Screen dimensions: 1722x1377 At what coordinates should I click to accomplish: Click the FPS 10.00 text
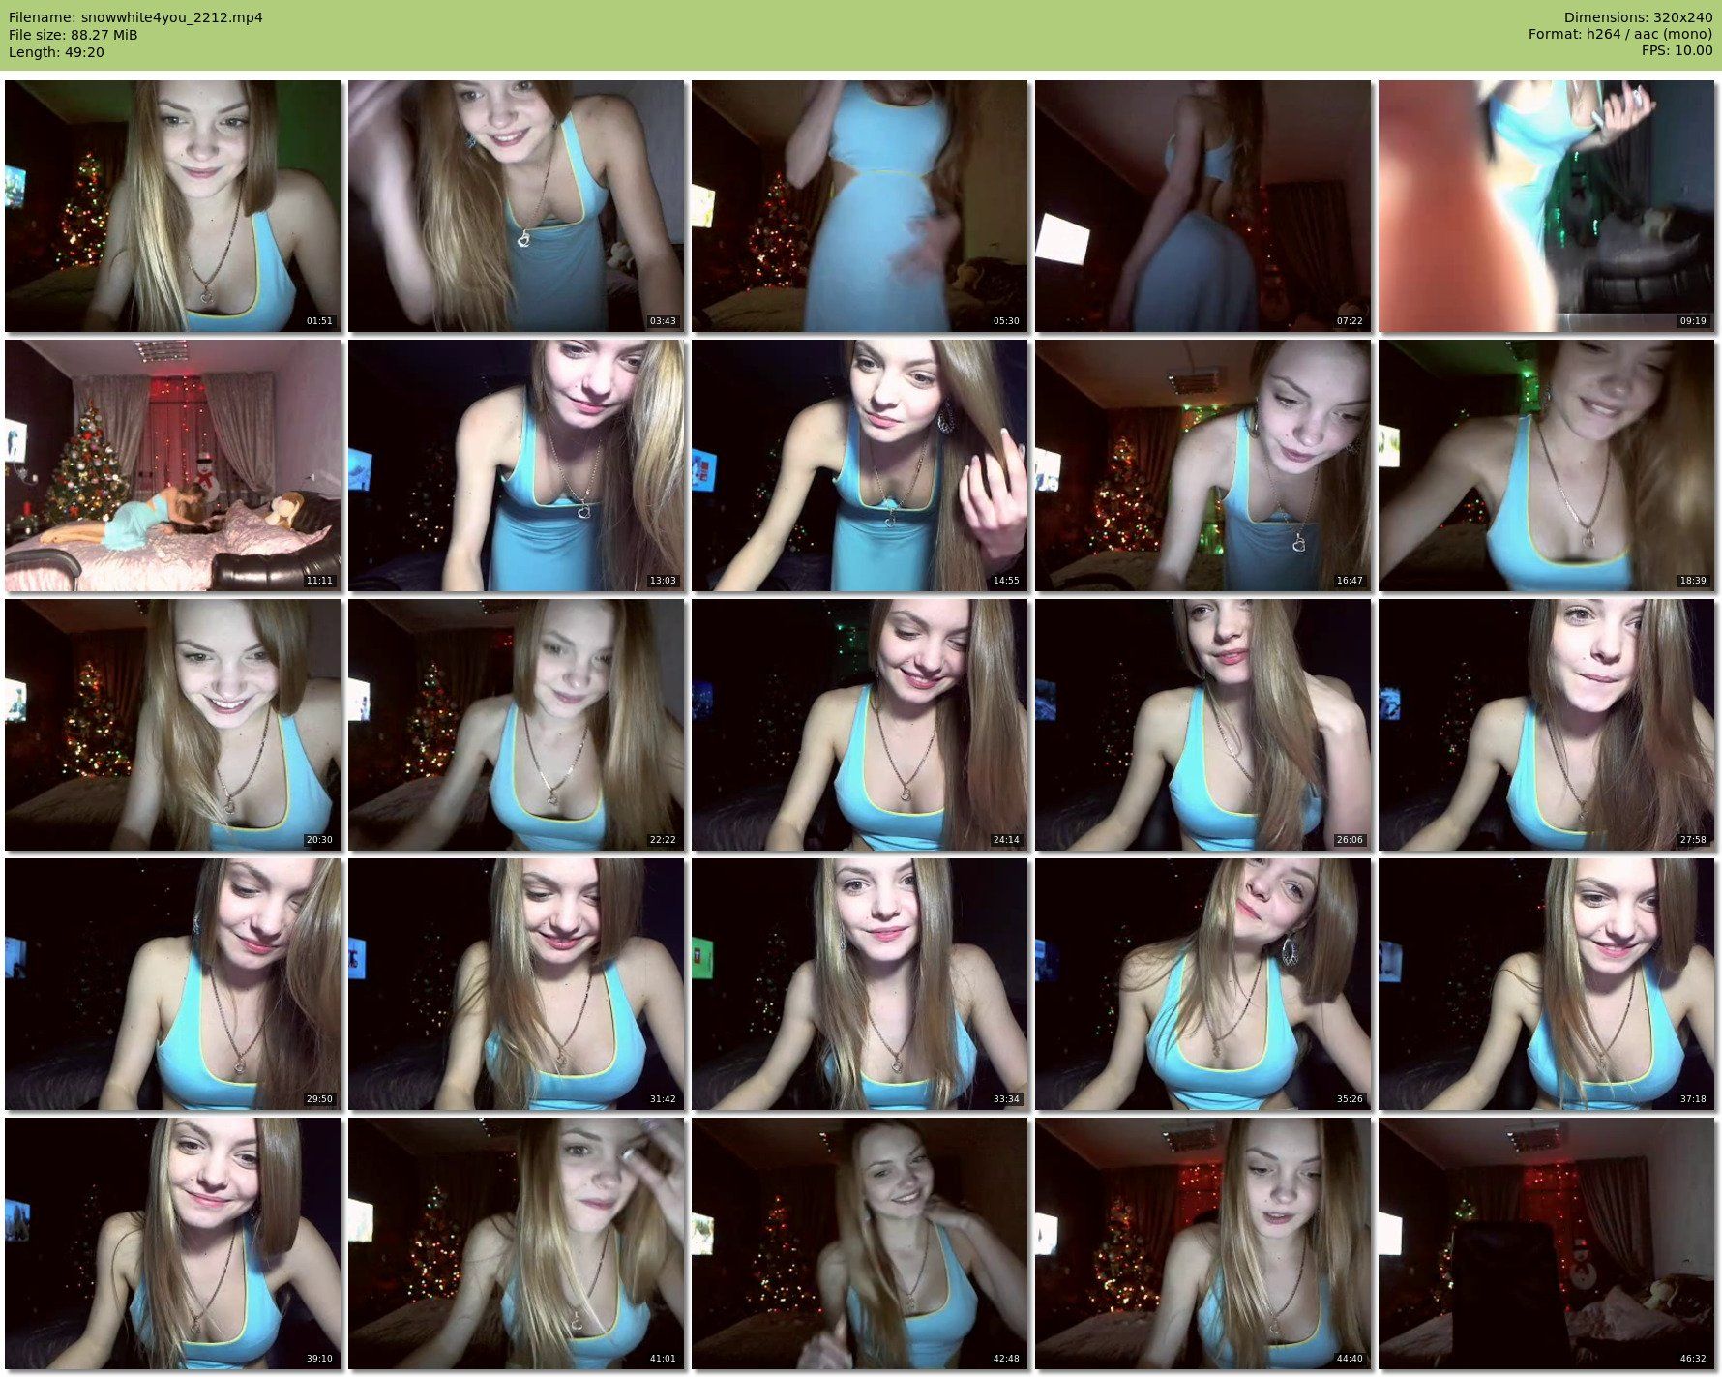click(1677, 52)
